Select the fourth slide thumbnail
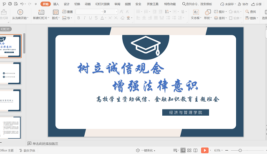Screen dimensions: 267x154 (x=10, y=127)
